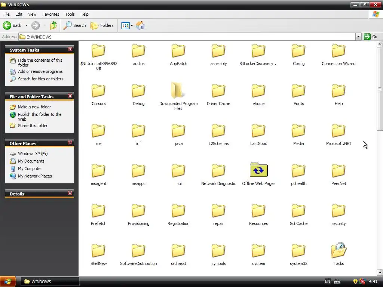Open the View menu
383x287 pixels.
click(x=32, y=14)
